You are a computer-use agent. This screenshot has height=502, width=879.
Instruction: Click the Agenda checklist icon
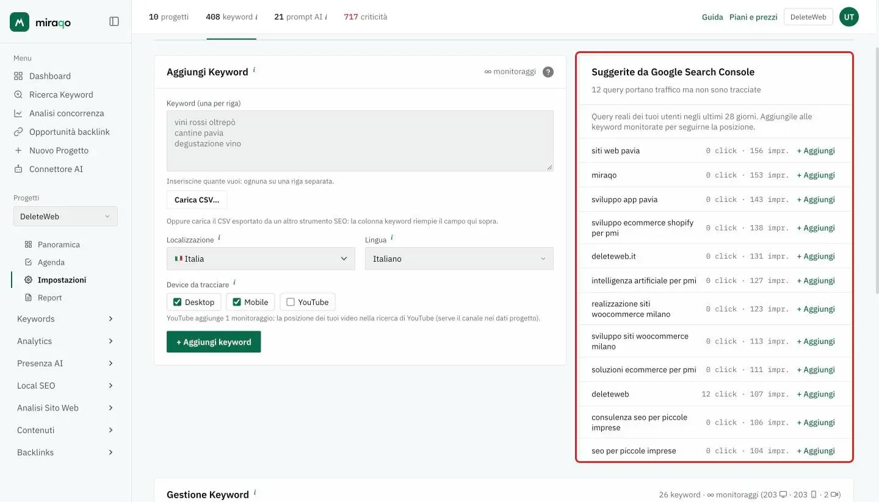28,262
